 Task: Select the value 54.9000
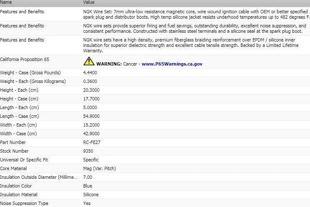click(x=92, y=116)
